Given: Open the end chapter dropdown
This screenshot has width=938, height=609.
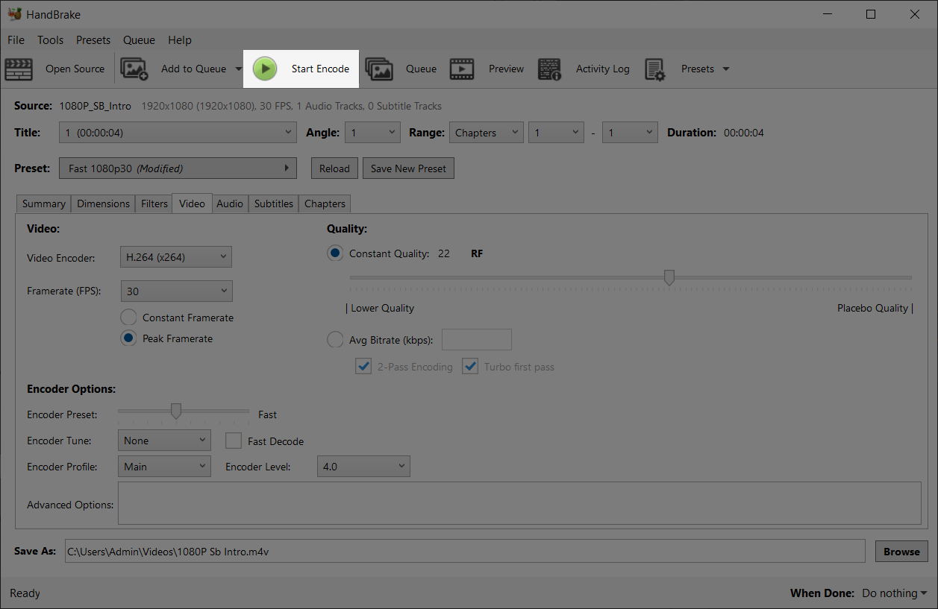Looking at the screenshot, I should click(631, 133).
